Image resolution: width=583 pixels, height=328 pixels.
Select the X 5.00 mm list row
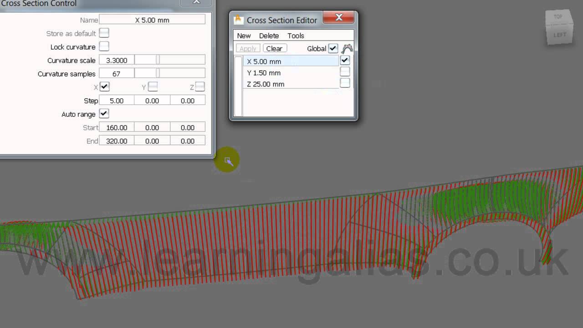291,61
